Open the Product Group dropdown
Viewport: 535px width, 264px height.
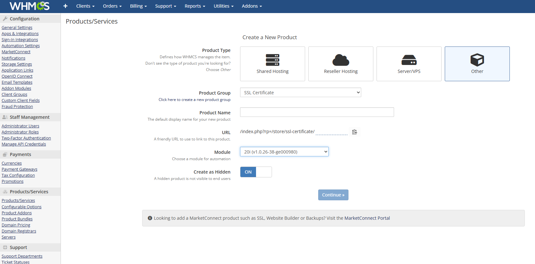tap(300, 93)
